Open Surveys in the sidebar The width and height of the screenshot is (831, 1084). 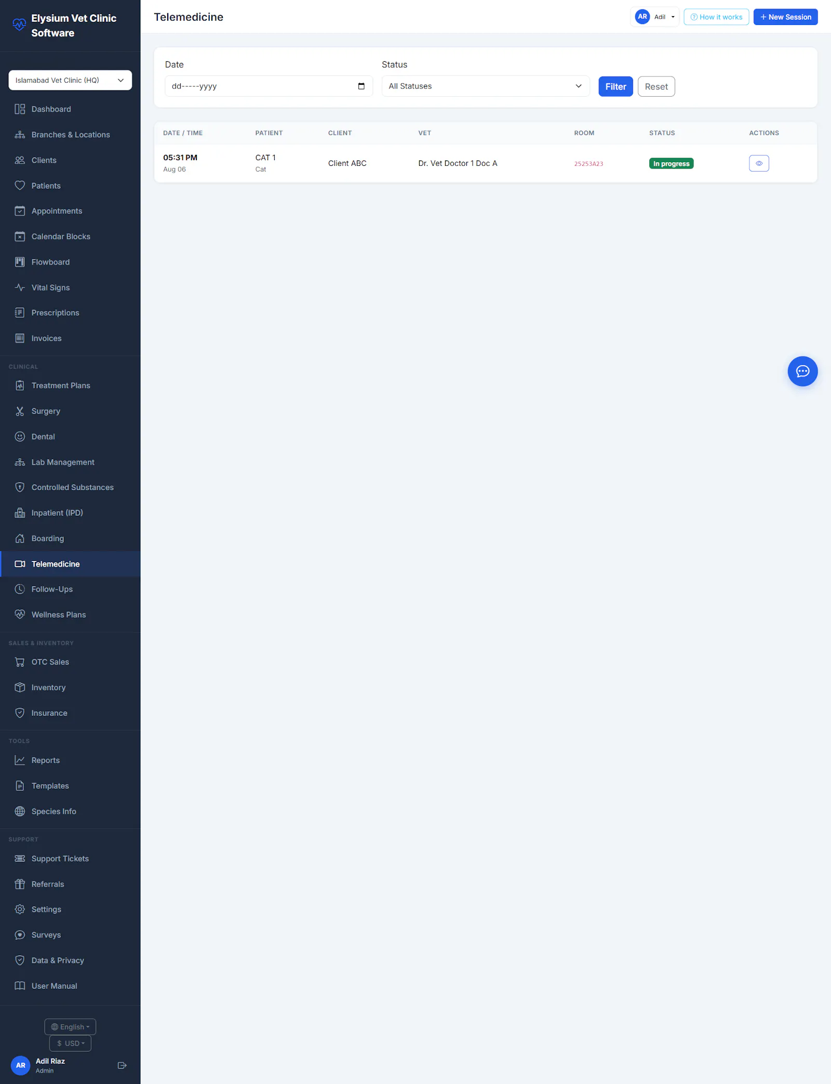pos(70,935)
